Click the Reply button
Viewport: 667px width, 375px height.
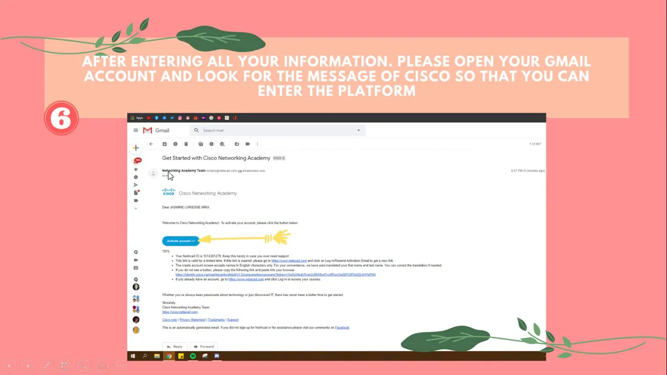pos(175,346)
